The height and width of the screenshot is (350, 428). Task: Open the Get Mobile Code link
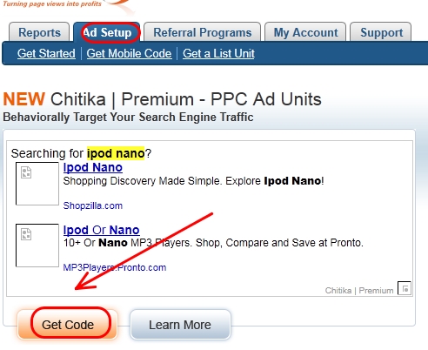click(129, 53)
